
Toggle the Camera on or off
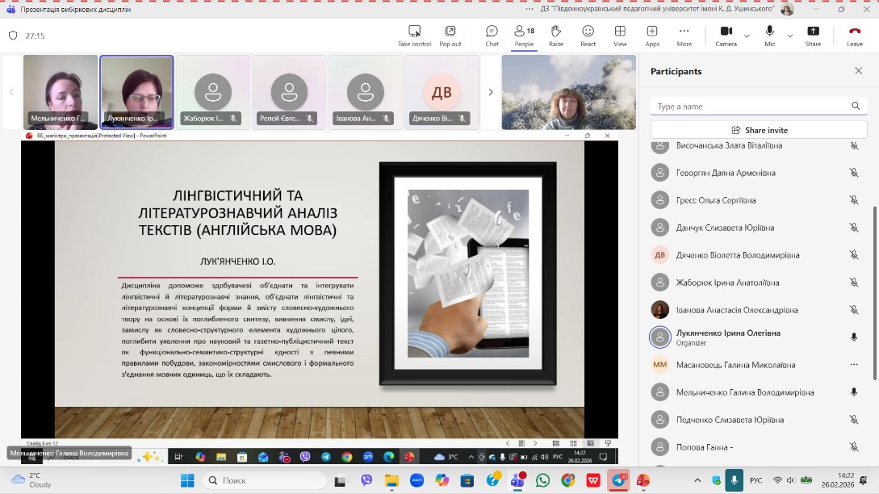pyautogui.click(x=725, y=34)
